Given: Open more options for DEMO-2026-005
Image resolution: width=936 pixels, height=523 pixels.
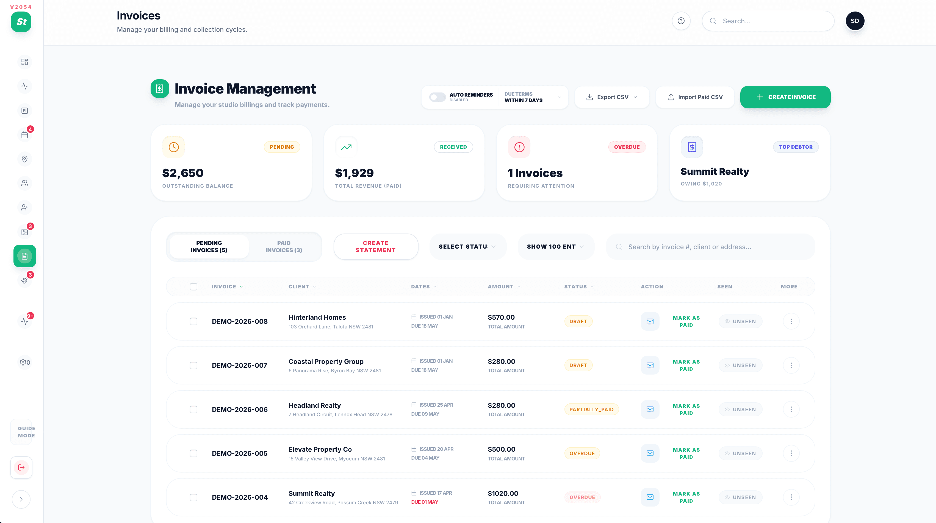Looking at the screenshot, I should click(791, 453).
